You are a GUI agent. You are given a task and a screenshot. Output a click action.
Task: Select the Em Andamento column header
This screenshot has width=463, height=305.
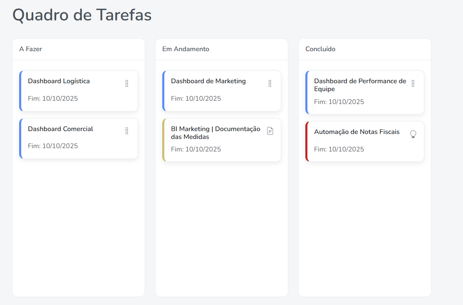click(186, 49)
